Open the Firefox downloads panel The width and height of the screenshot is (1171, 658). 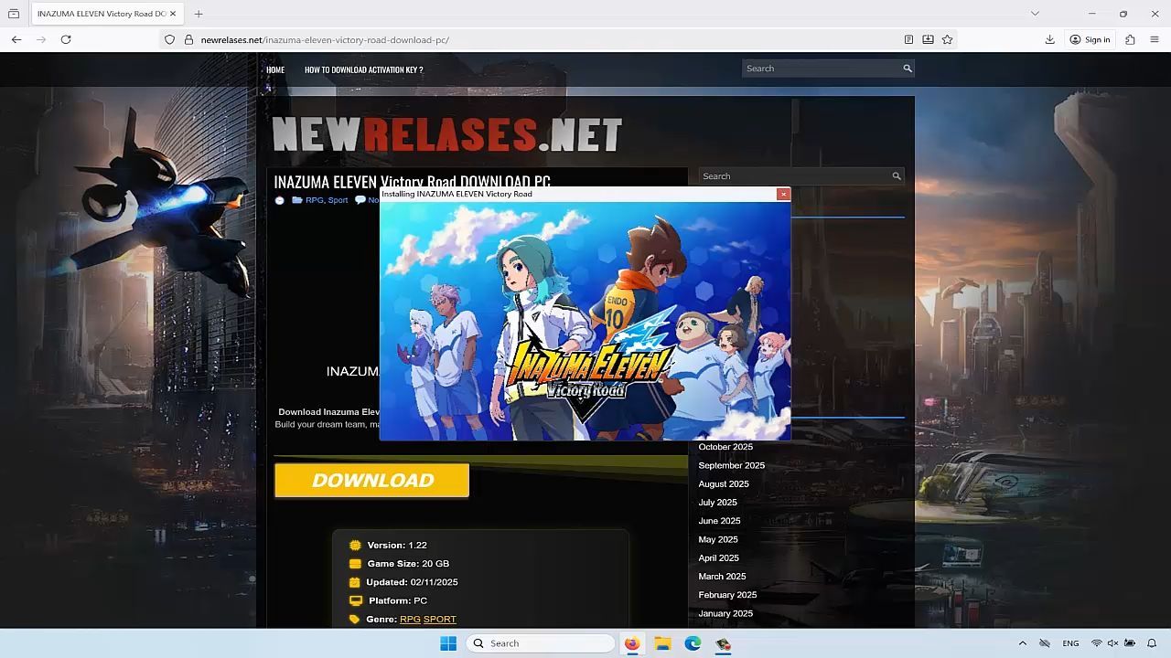tap(1049, 39)
